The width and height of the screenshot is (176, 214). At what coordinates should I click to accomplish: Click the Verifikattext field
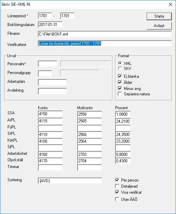pyautogui.click(x=105, y=44)
